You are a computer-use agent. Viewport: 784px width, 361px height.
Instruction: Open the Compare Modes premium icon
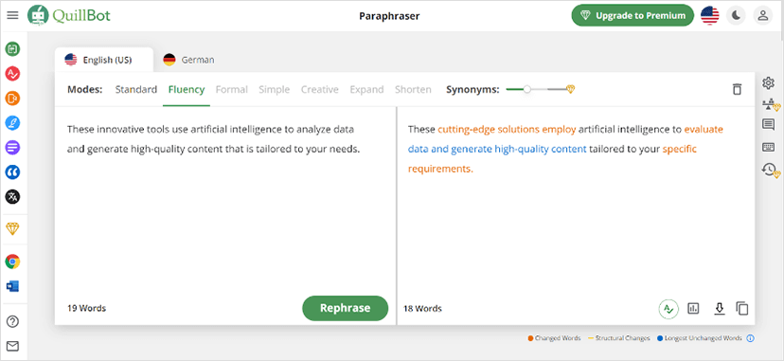pyautogui.click(x=770, y=104)
